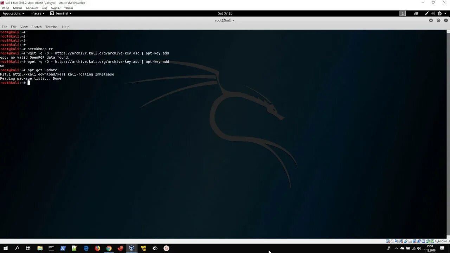The height and width of the screenshot is (253, 450).
Task: Open Command Prompt from taskbar
Action: [51, 248]
